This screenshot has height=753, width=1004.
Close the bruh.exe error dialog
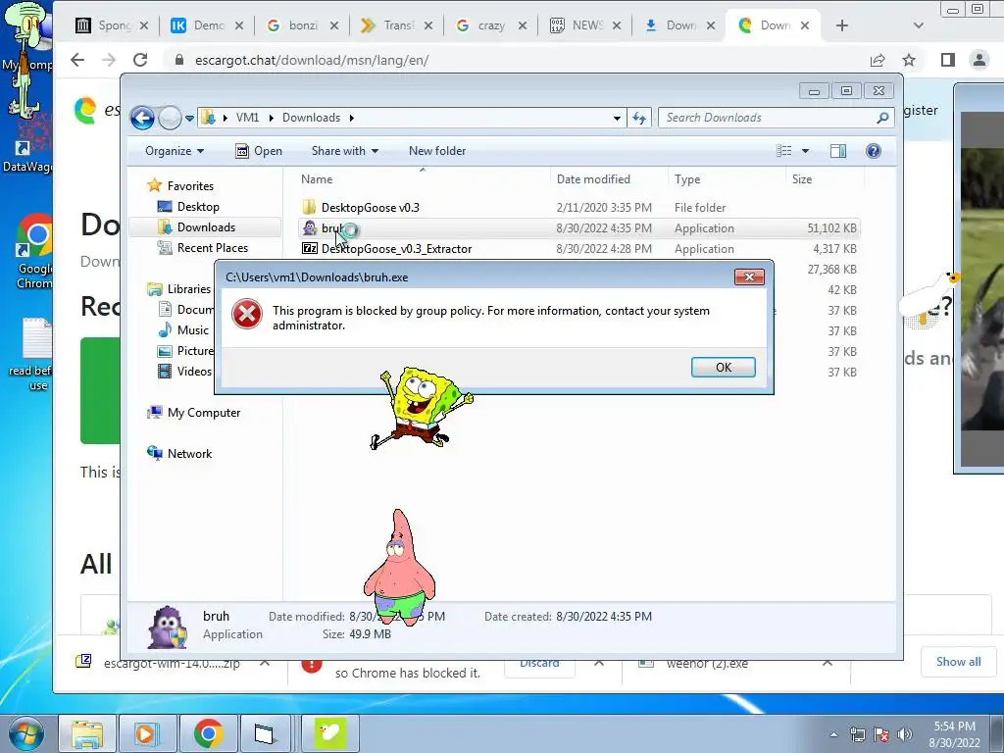point(749,276)
